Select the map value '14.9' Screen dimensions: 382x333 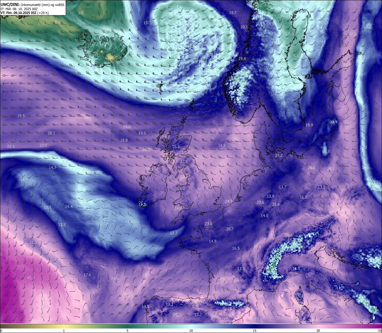coord(212,241)
